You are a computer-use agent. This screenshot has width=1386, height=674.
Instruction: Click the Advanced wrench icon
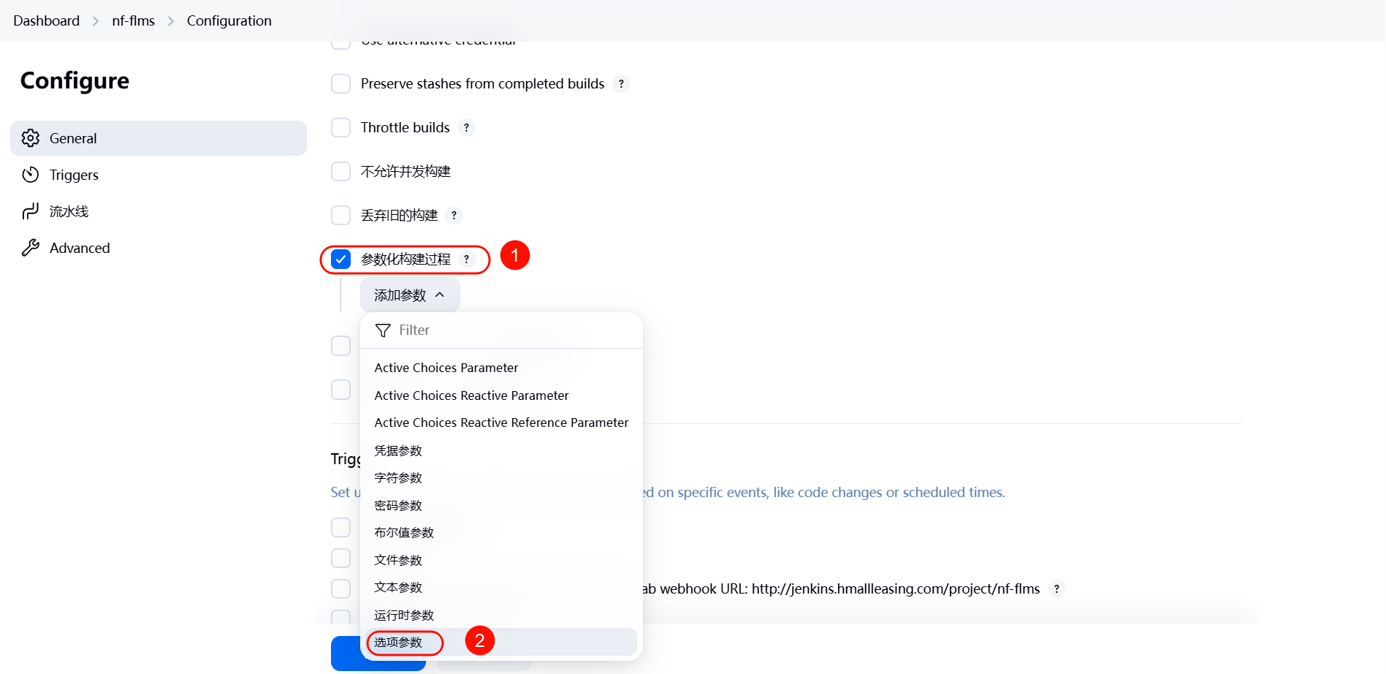pyautogui.click(x=31, y=248)
